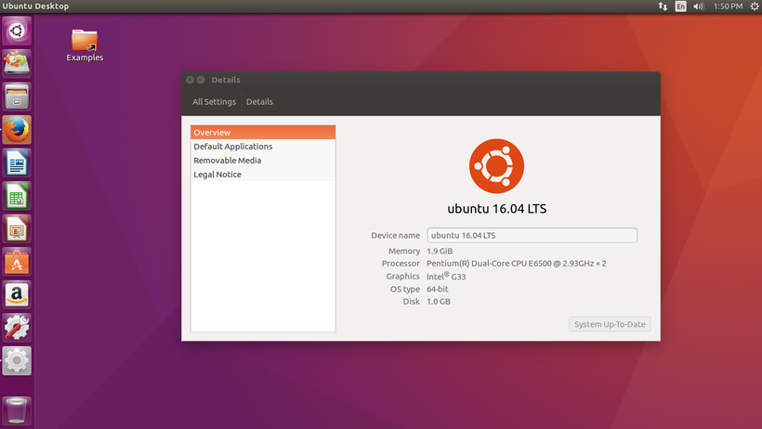Minimize the Details window

(201, 80)
